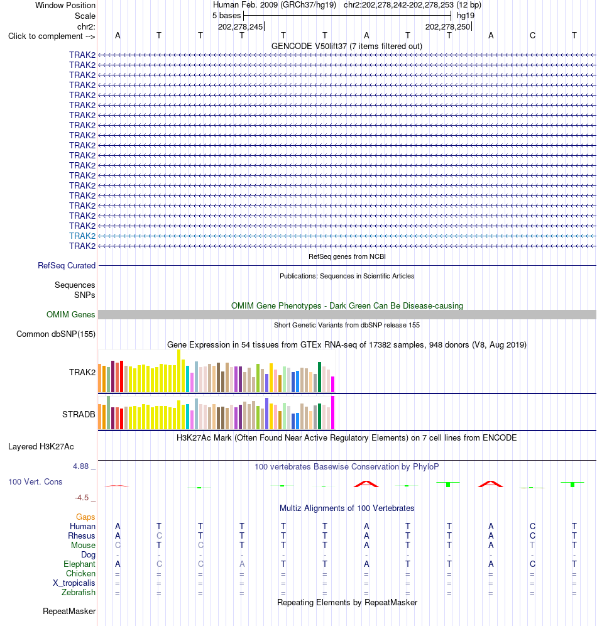Click the '5 bases' scale bar label
The image size is (597, 626).
227,16
